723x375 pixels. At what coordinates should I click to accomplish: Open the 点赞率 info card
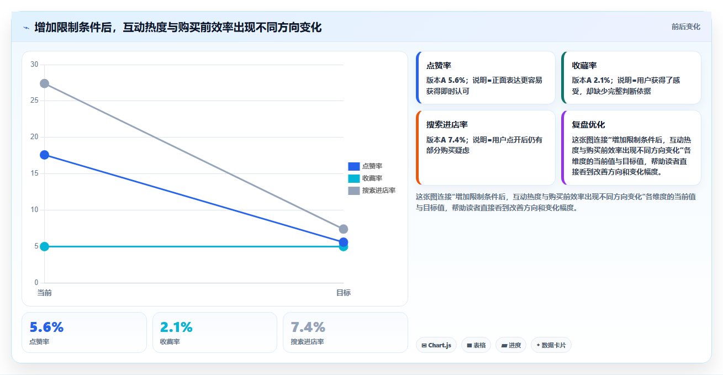(x=485, y=77)
